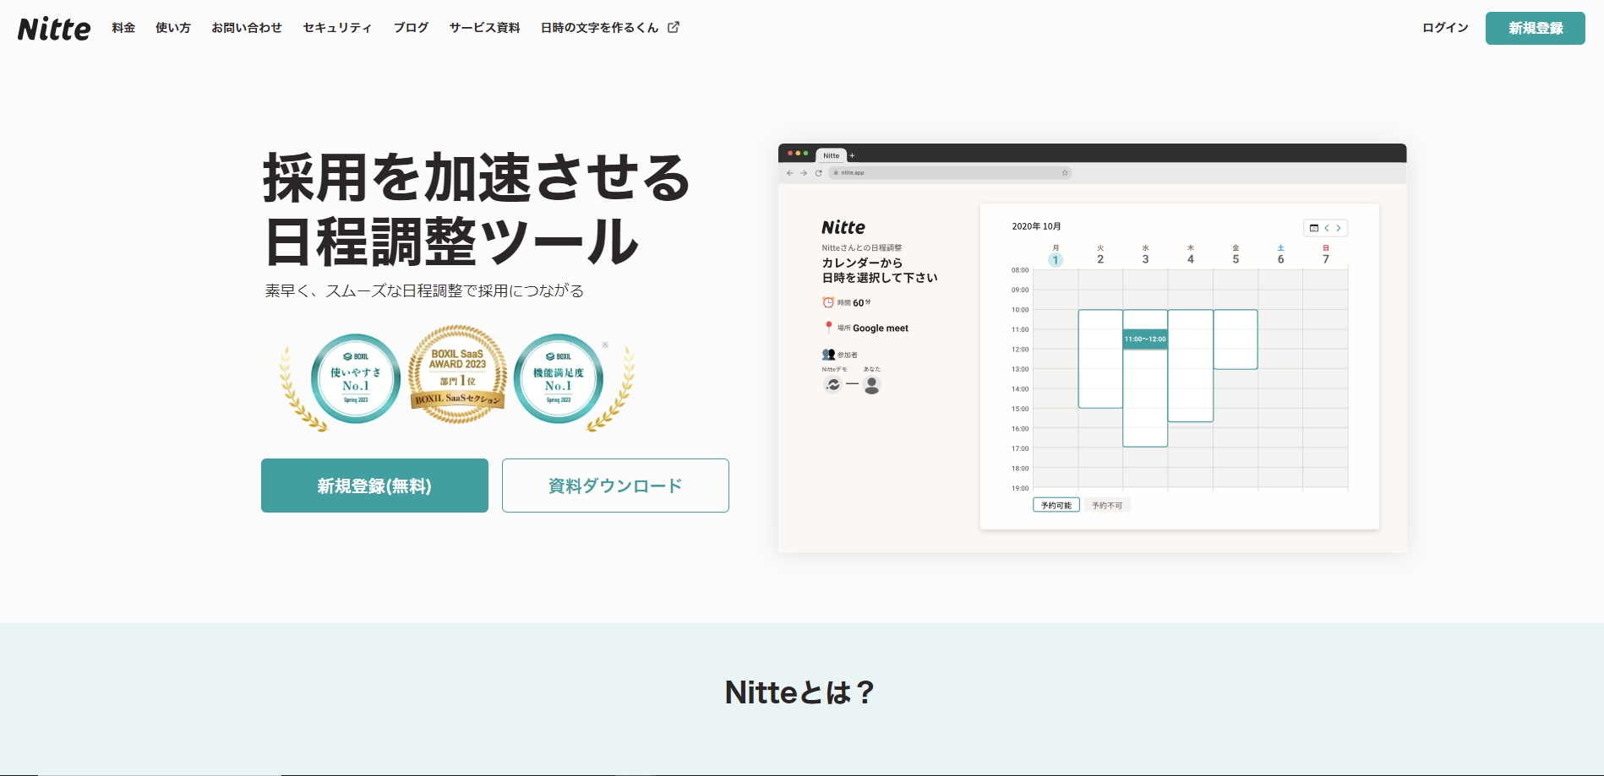
Task: Select Saturday date 6 in calendar
Action: [1280, 259]
